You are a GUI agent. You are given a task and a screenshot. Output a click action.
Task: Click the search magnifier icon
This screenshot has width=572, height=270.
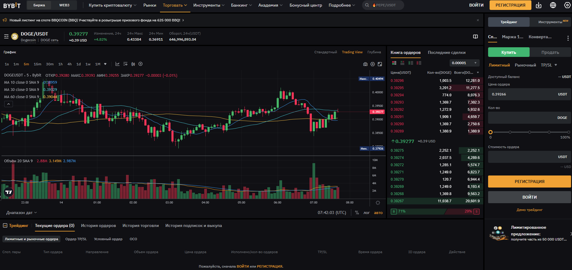[367, 5]
